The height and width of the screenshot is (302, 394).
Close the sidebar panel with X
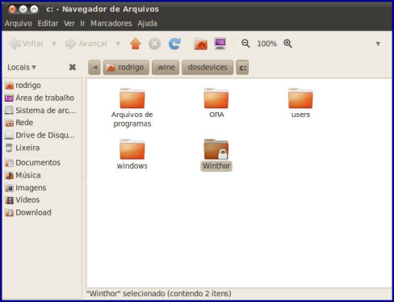click(73, 67)
